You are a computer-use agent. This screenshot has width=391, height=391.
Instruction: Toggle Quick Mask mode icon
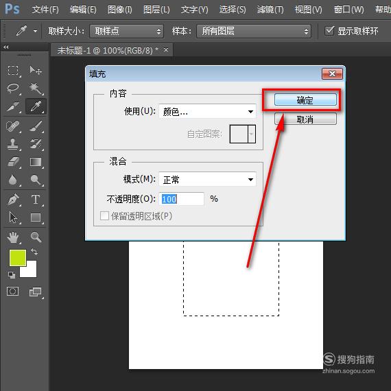(x=13, y=291)
